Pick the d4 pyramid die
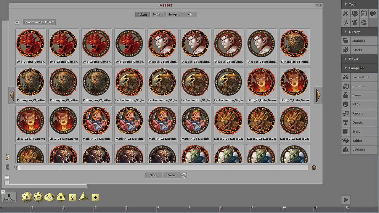The width and height of the screenshot is (379, 213). pos(83,196)
